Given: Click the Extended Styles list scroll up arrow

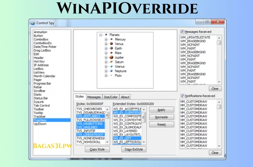Looking at the screenshot, I should click(x=144, y=109).
